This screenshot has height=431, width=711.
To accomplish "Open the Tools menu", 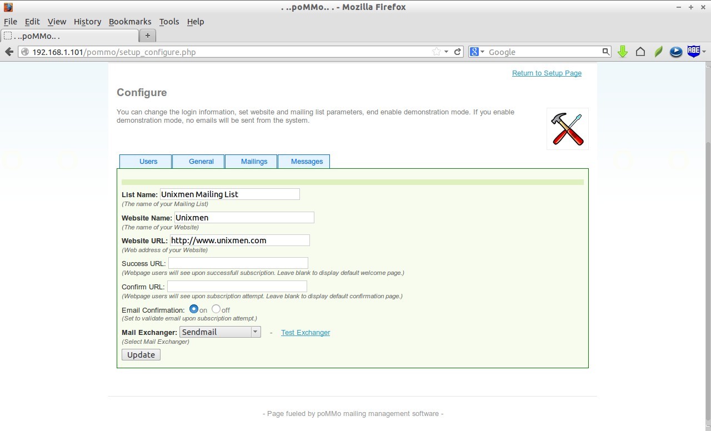I will (169, 22).
